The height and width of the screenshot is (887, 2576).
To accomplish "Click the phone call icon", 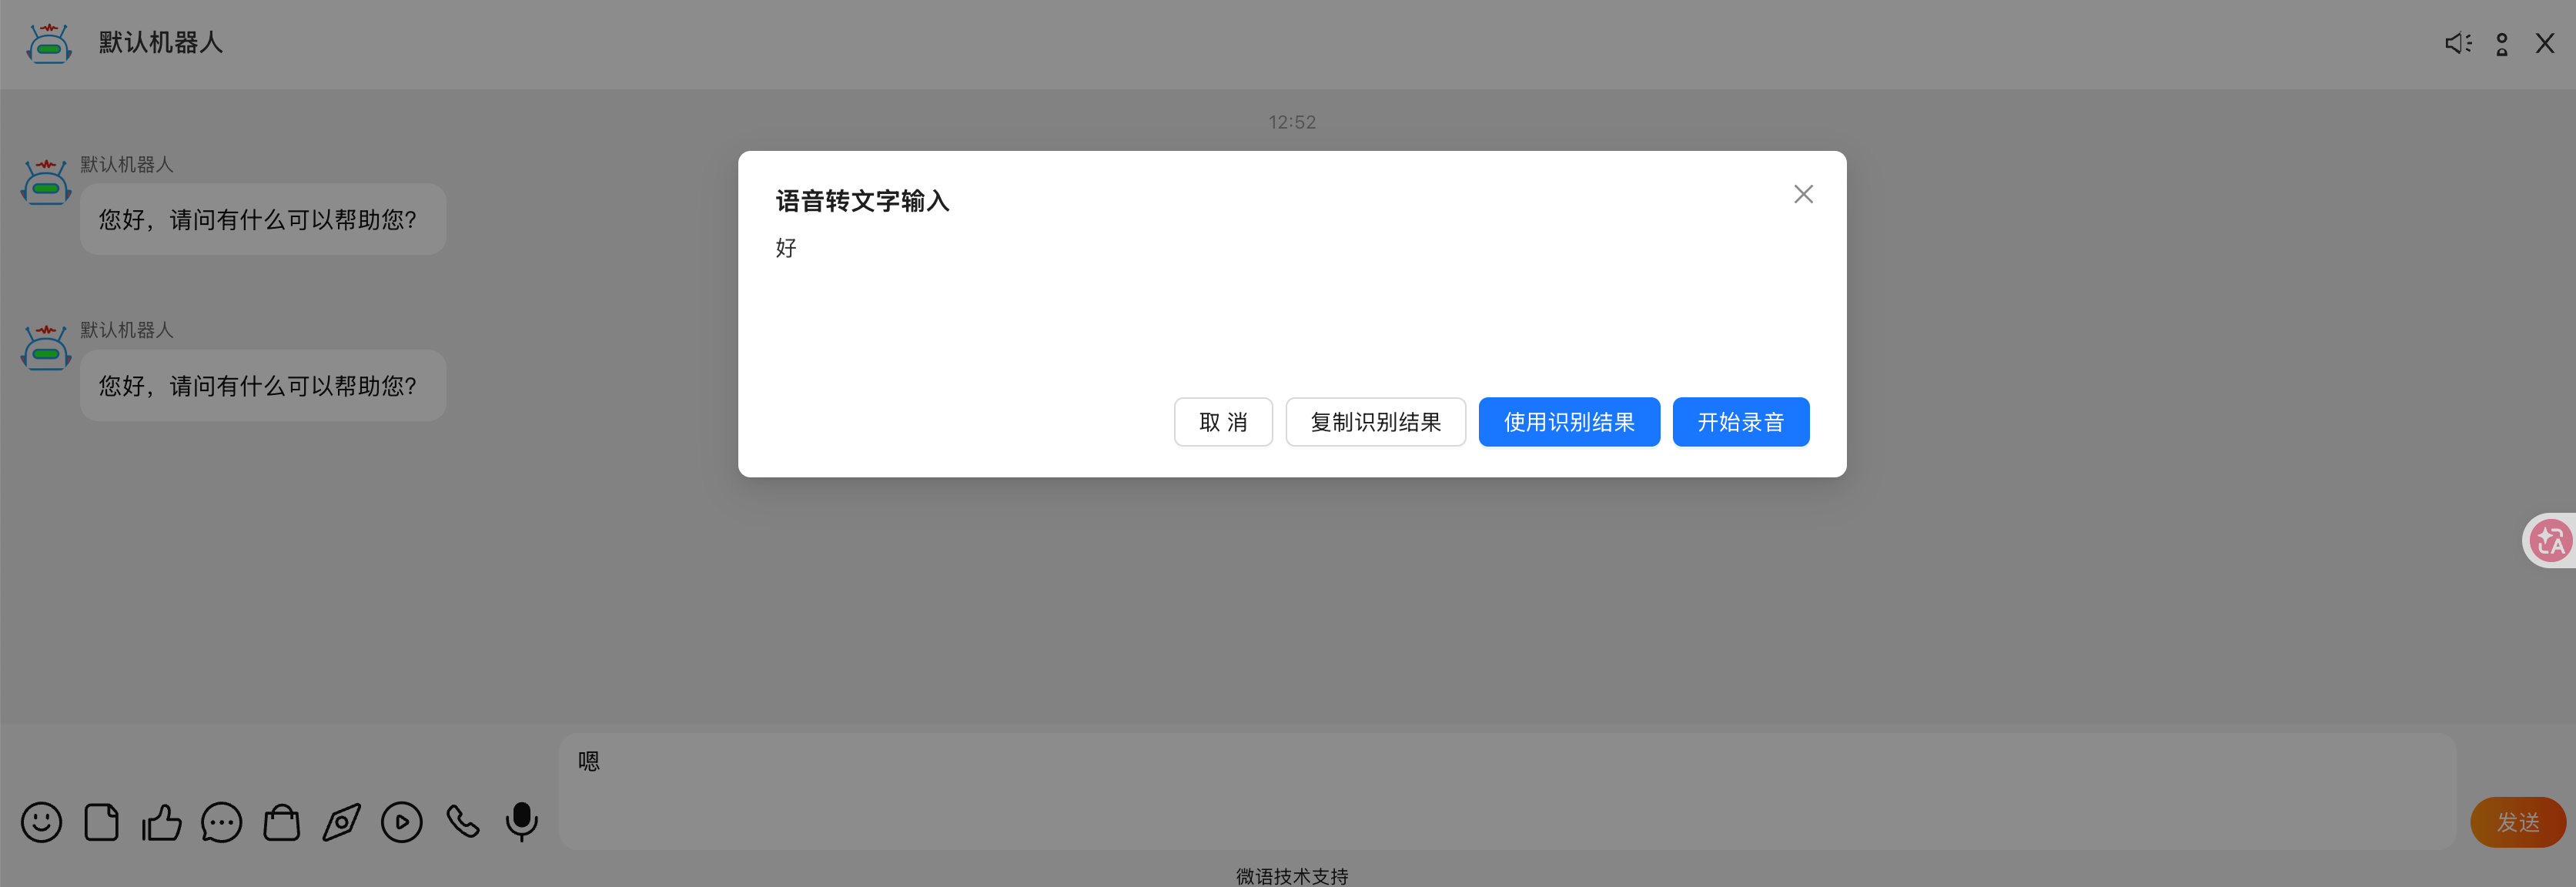I will (462, 822).
